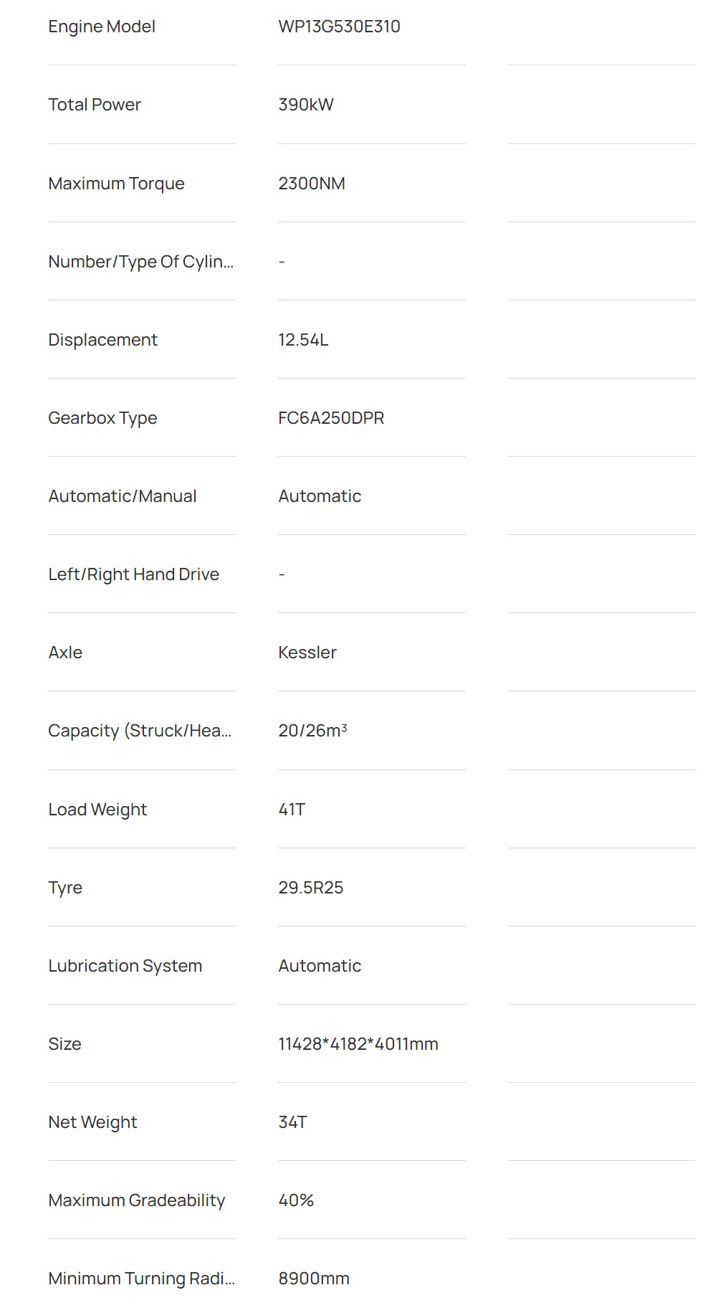Select the 20/26m³ capacity value
This screenshot has width=708, height=1313.
312,731
